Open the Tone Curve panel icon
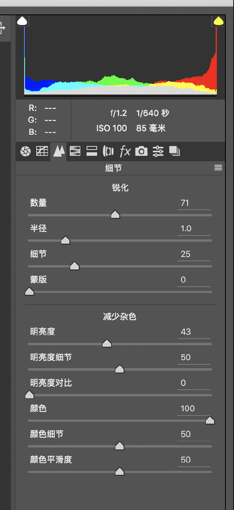The image size is (234, 510). point(42,151)
